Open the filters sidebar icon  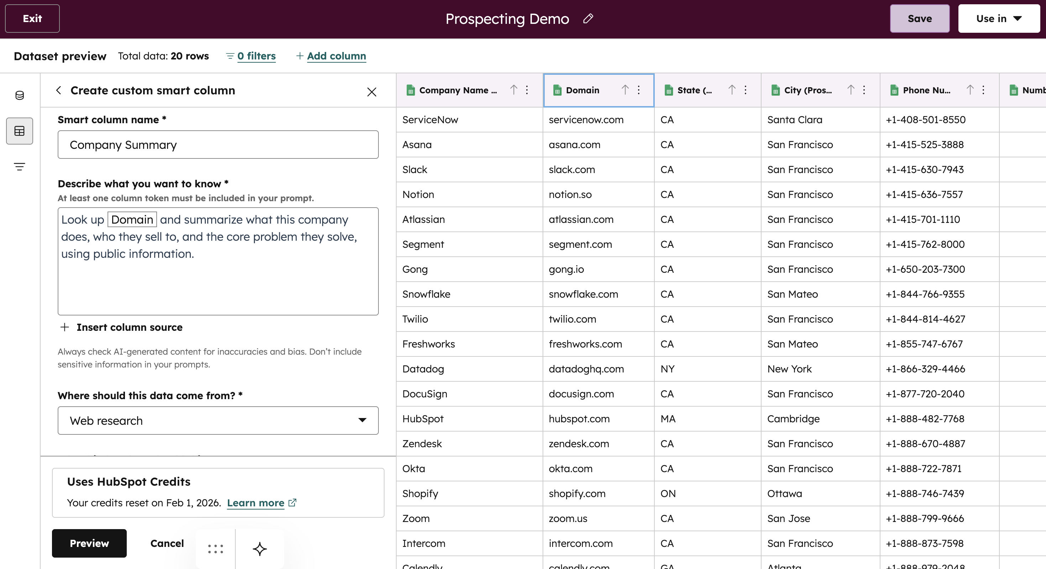20,167
